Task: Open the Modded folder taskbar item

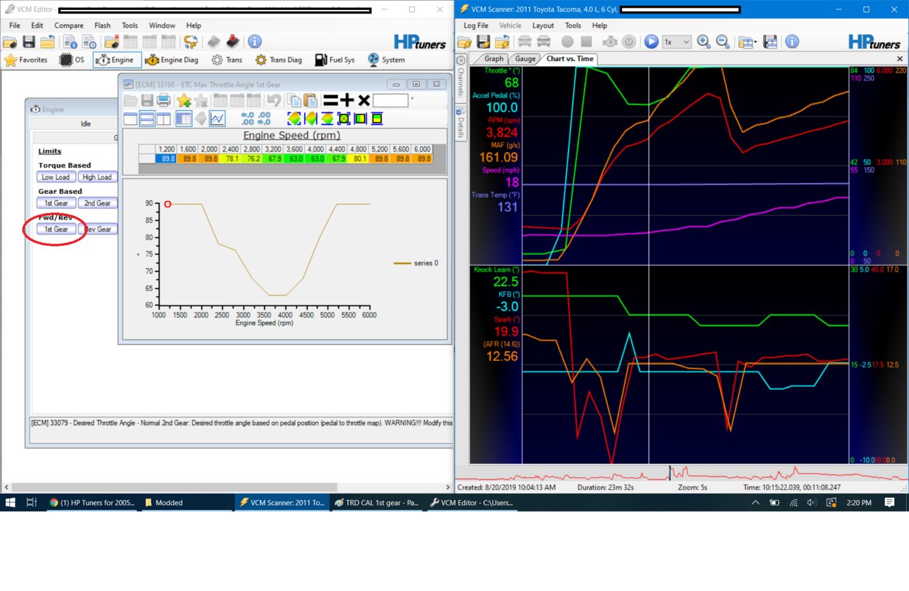Action: [x=187, y=502]
